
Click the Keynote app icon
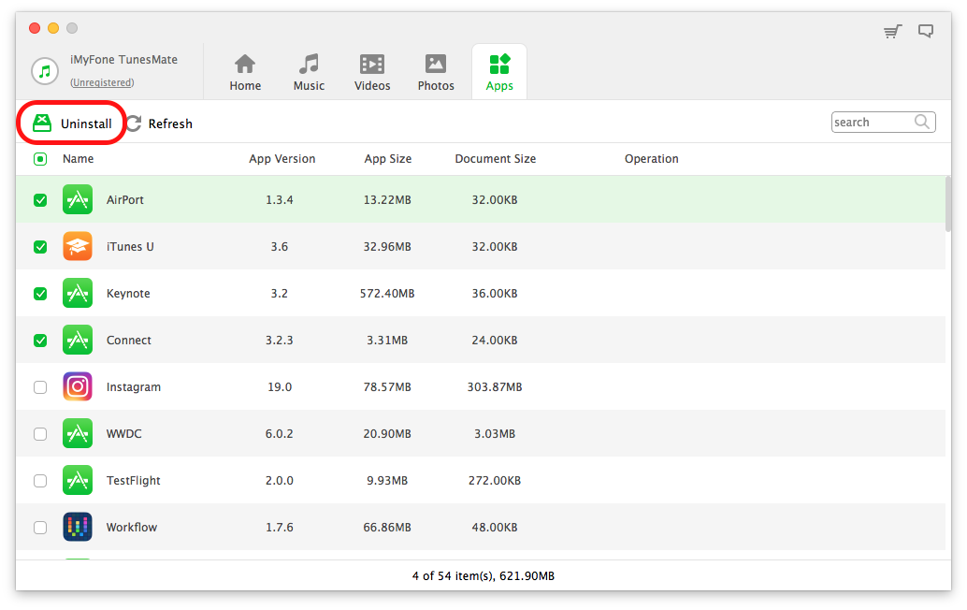[78, 294]
